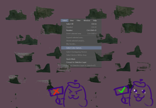Click Select Vectors Within Area entry
The width and height of the screenshot is (156, 108).
(x=81, y=55)
